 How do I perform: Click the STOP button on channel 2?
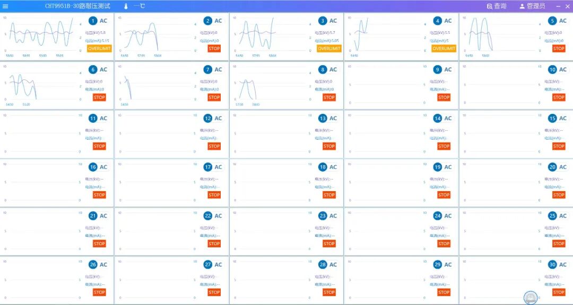pos(214,49)
